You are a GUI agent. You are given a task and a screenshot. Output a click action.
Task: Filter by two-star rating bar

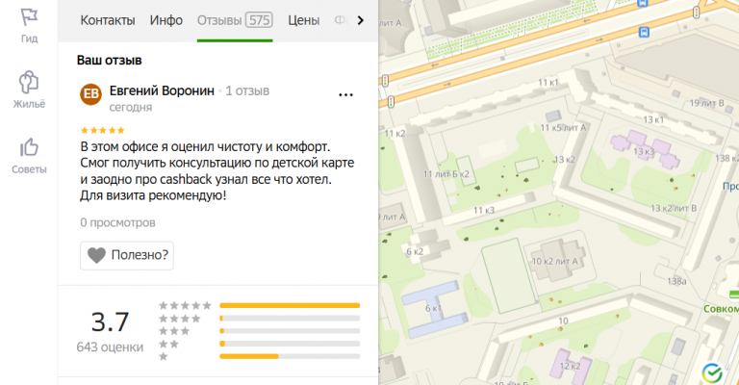[x=290, y=344]
